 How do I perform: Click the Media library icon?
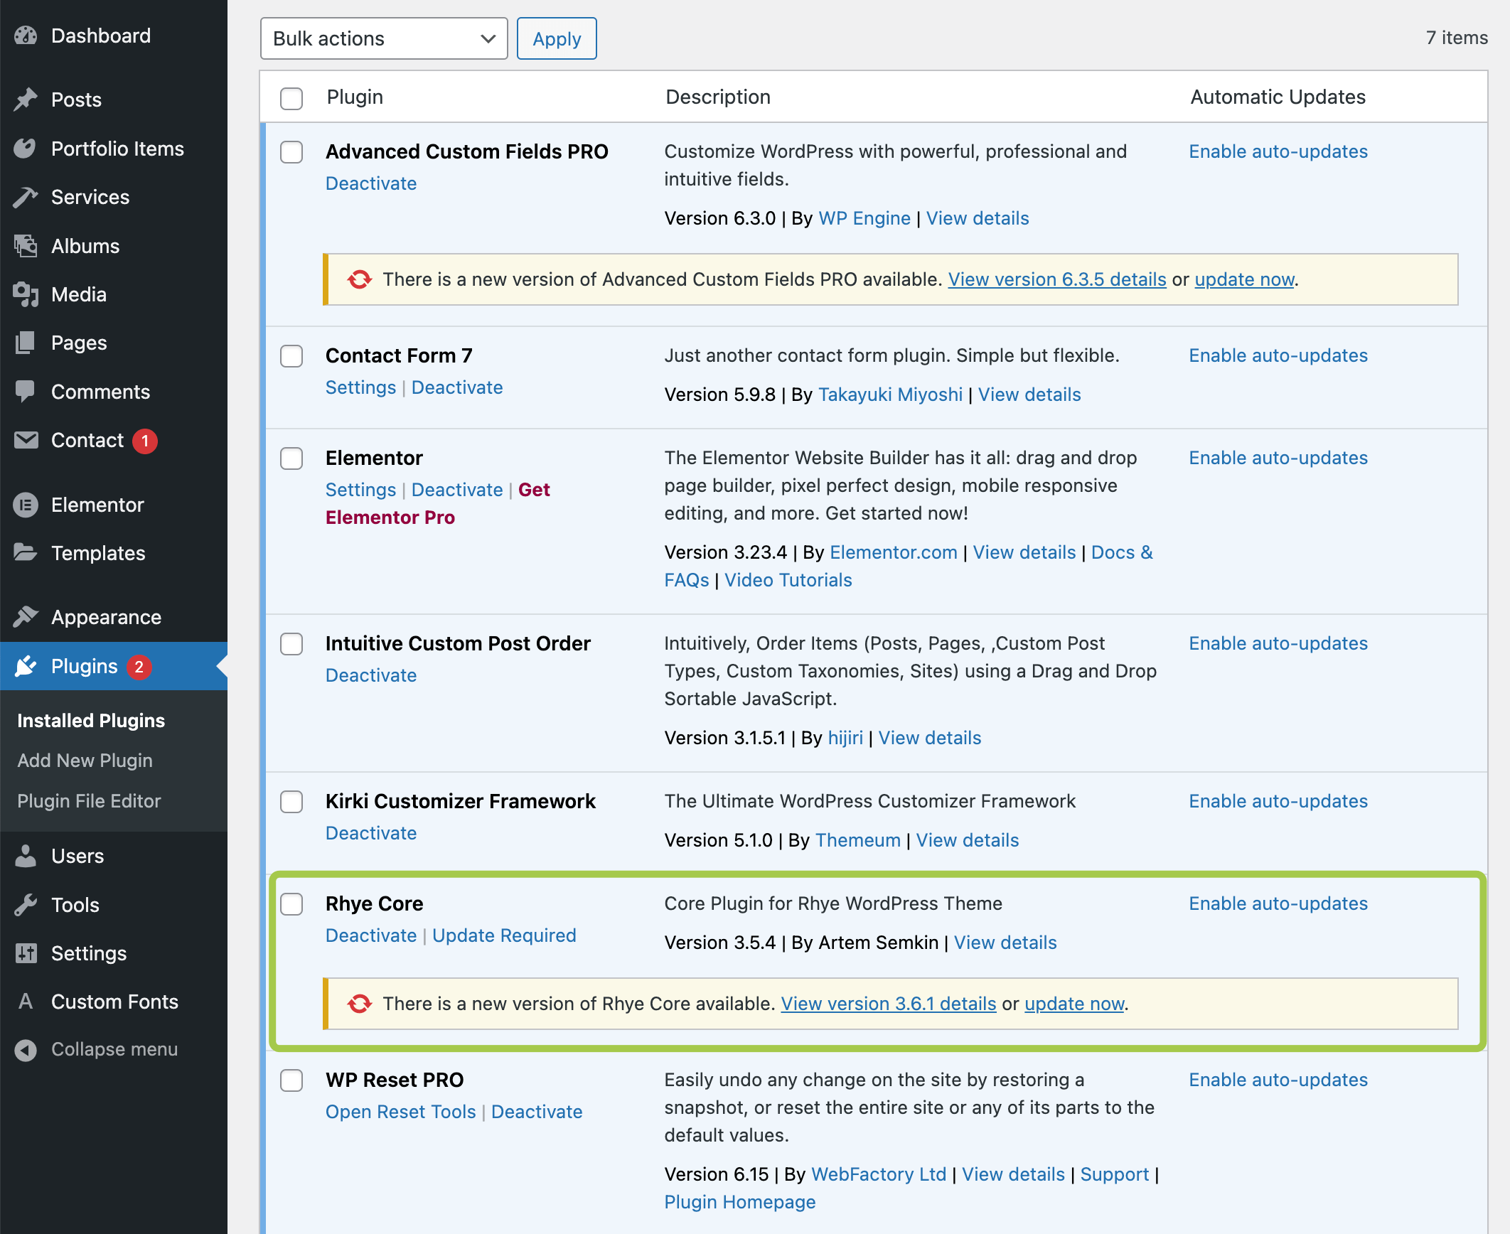[x=26, y=294]
